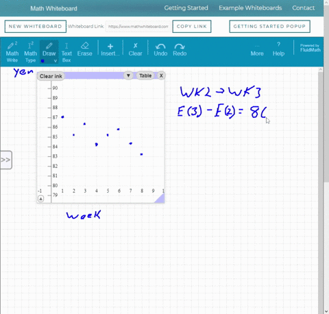Open Getting Started menu item
Image resolution: width=329 pixels, height=314 pixels.
click(186, 8)
